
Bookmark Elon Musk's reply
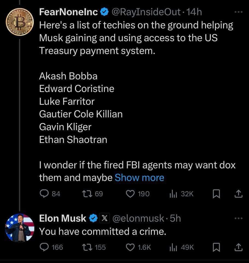tap(216, 247)
